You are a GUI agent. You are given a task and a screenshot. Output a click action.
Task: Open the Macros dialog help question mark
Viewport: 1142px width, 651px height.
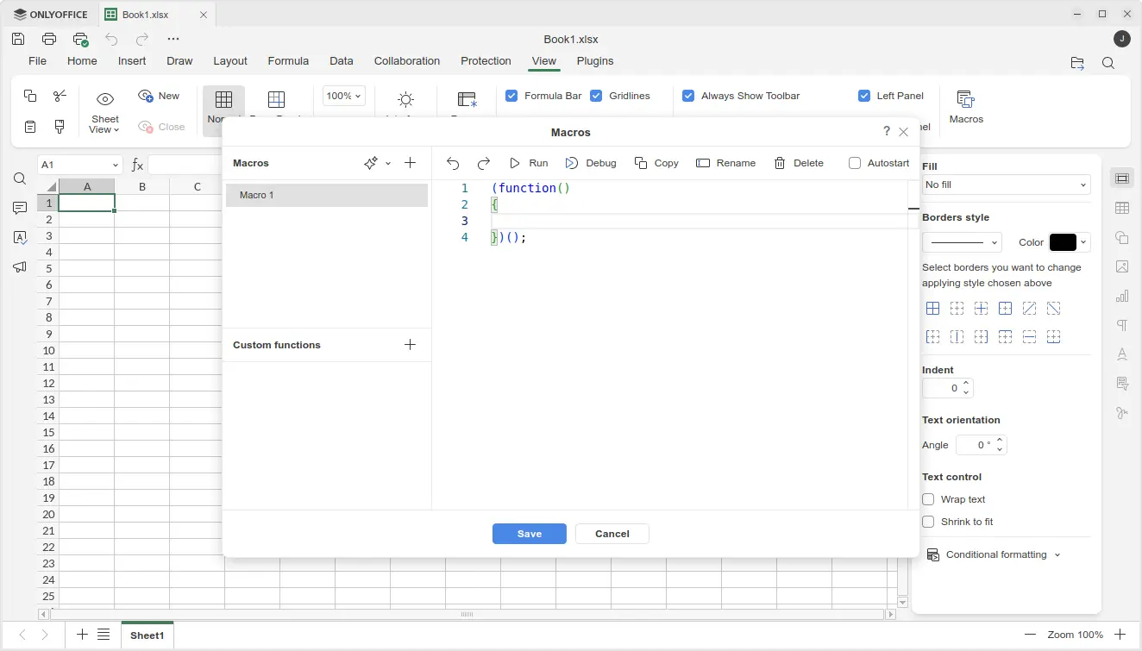(887, 132)
